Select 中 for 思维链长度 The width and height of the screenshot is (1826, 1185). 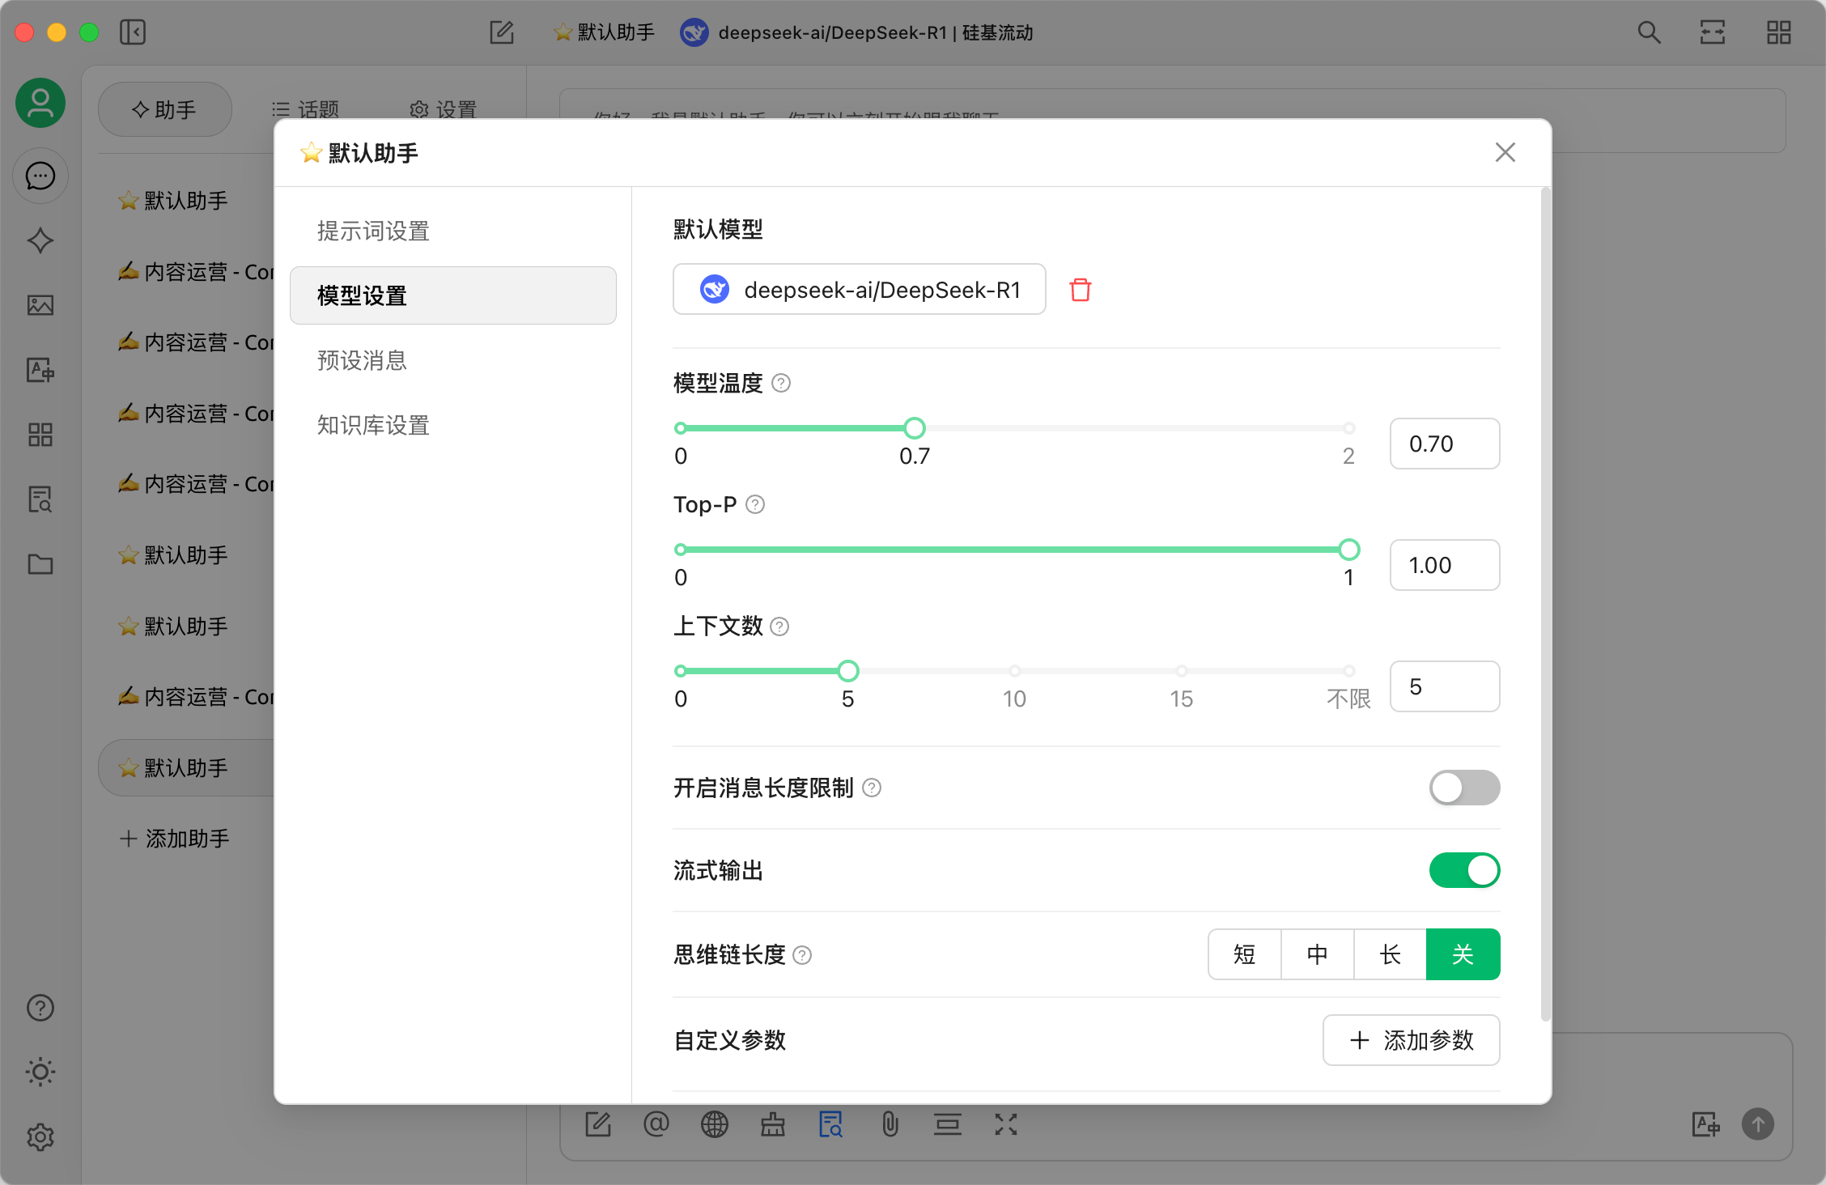coord(1317,954)
